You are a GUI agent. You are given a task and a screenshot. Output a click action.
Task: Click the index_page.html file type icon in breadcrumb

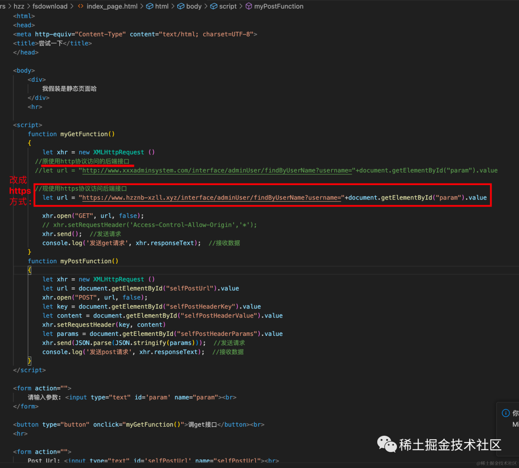(80, 6)
